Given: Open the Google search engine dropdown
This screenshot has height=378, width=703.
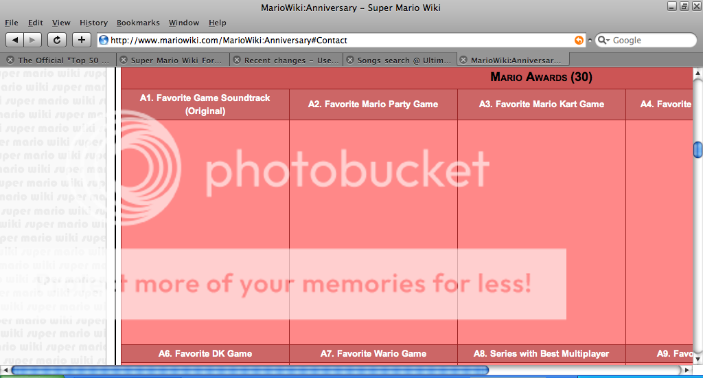Looking at the screenshot, I should [604, 40].
